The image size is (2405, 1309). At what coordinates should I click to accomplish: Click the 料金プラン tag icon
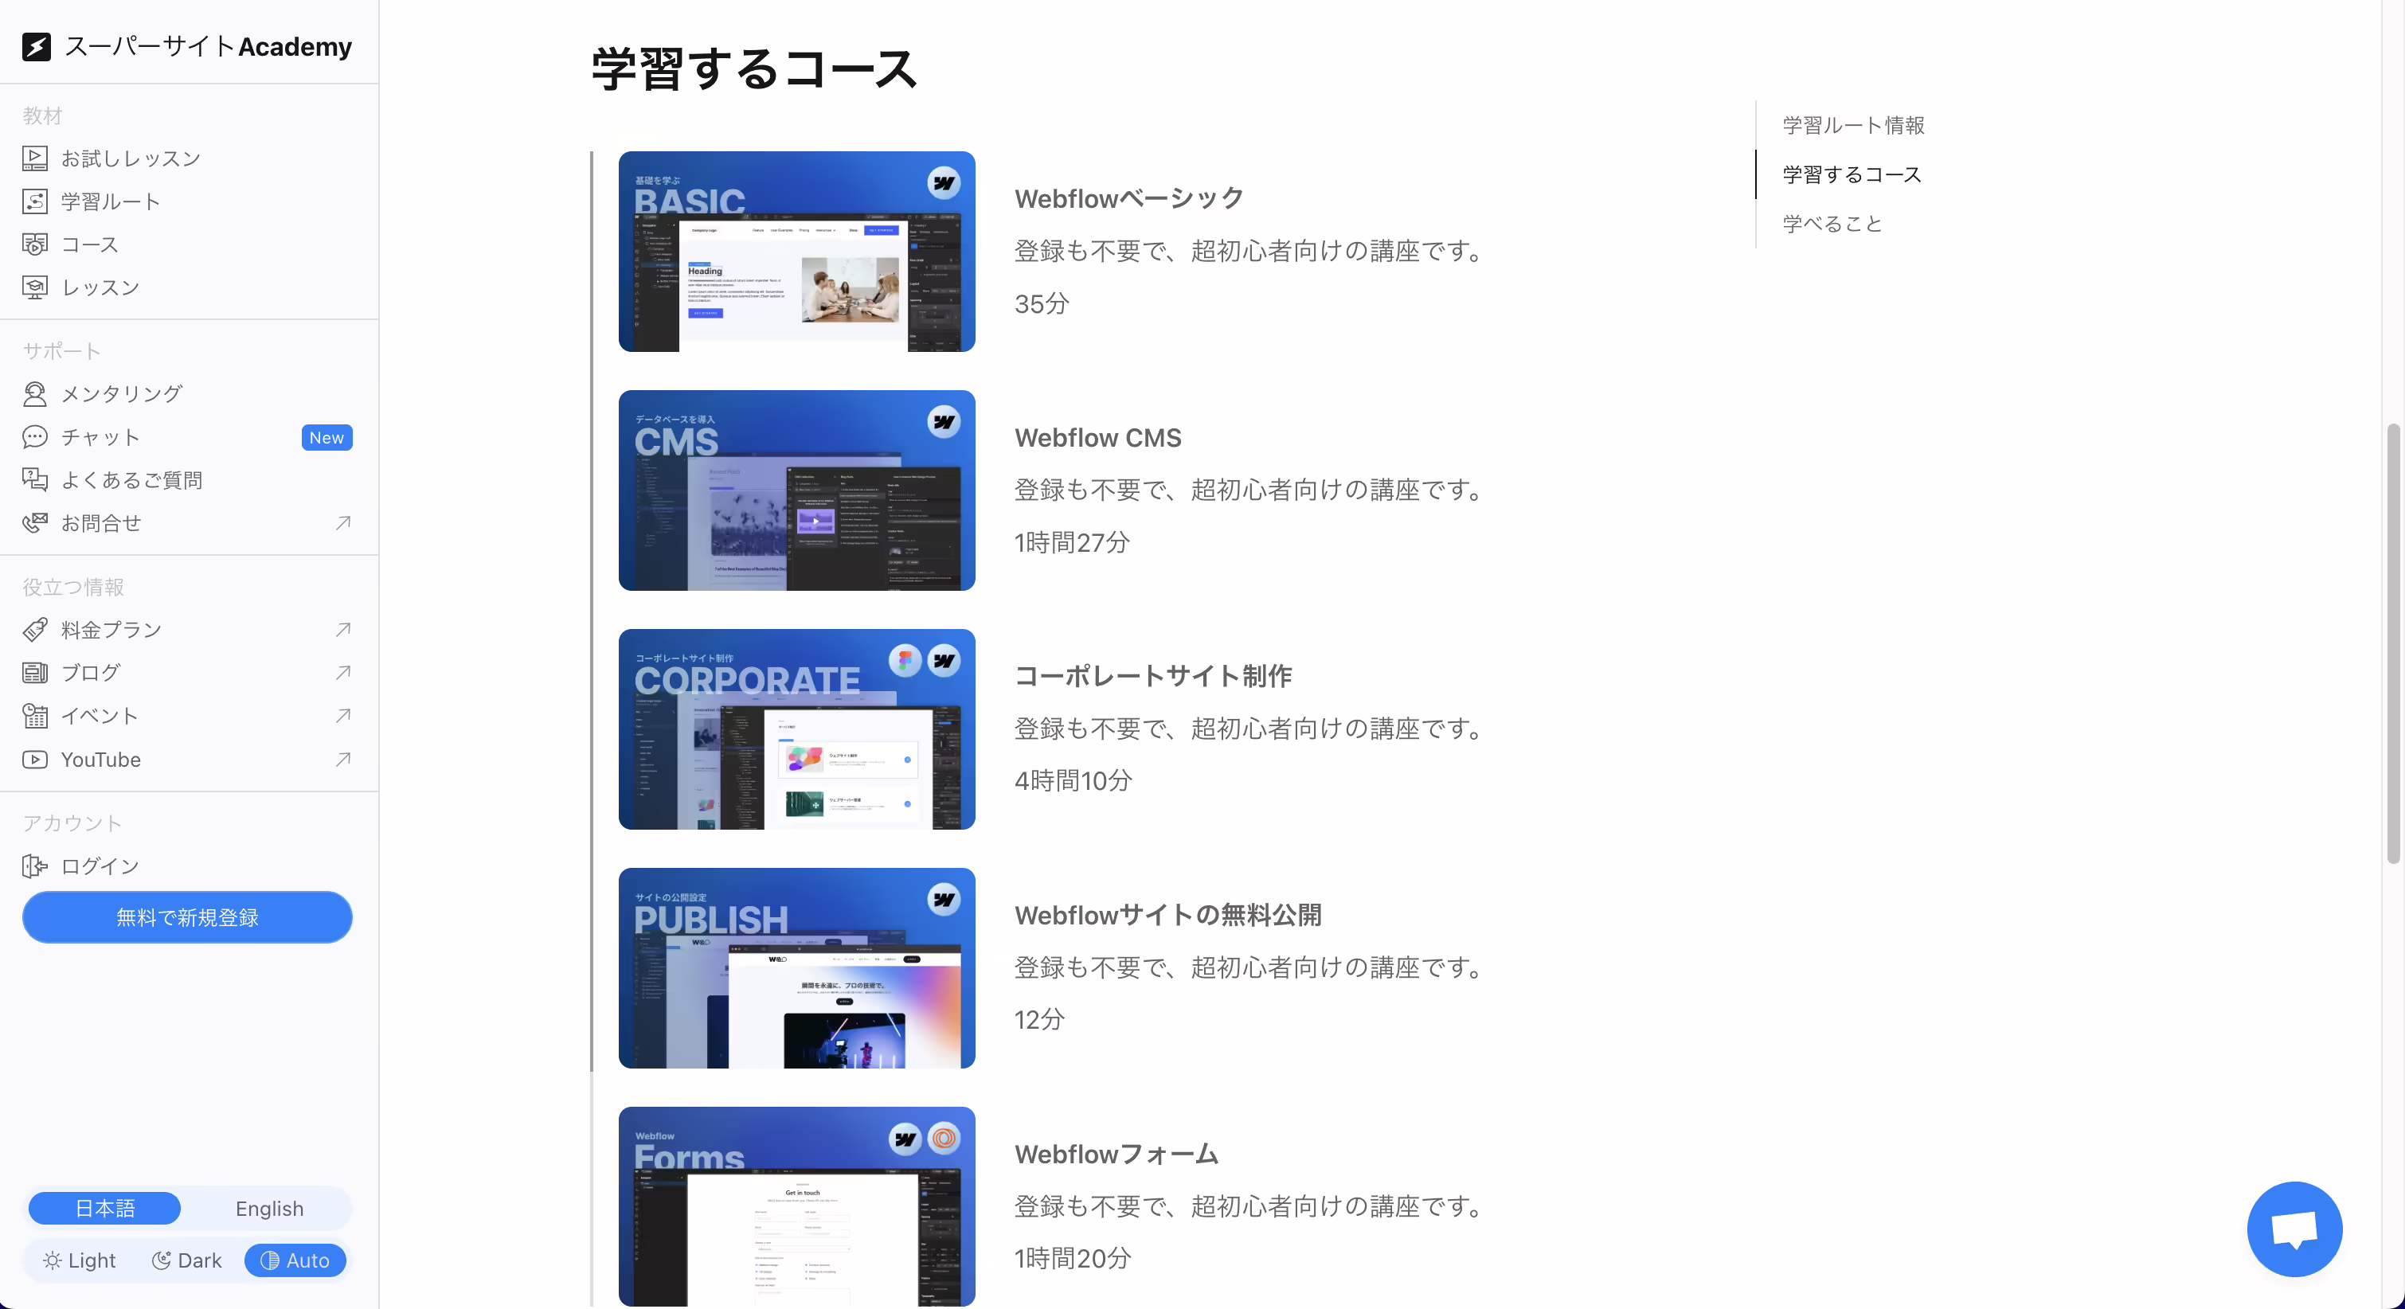34,631
